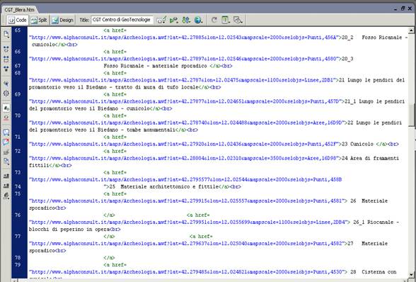Click the text '28 Cisterna con' on line 79
The width and height of the screenshot is (416, 282).
tap(374, 272)
